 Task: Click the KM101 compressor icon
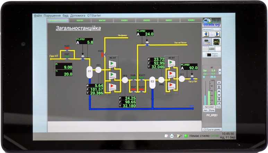[112, 64]
